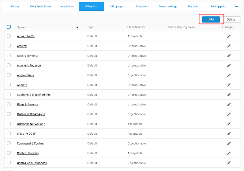Viewport: 244px width, 171px height.
Task: Click pencil icon for All web traffic
Action: point(229,36)
